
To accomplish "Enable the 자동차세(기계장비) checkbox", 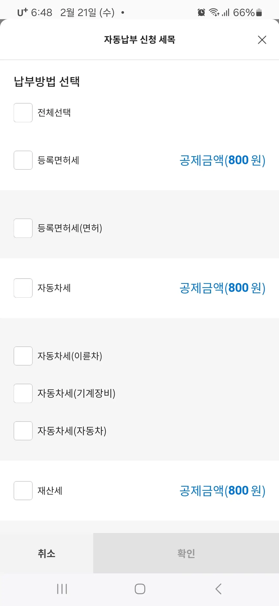I will point(23,394).
